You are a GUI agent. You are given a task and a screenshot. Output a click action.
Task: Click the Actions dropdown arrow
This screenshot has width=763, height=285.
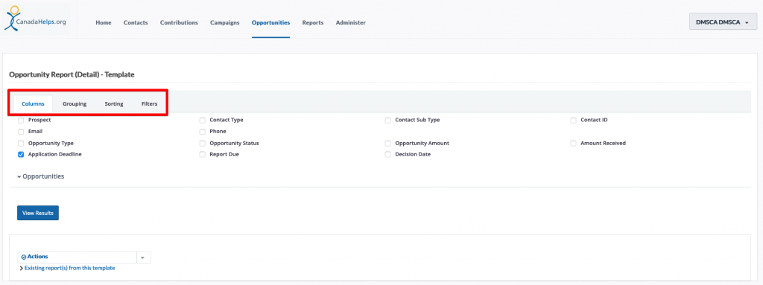click(x=143, y=257)
